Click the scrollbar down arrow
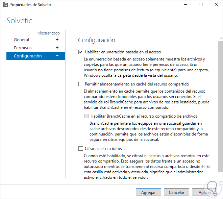 pos(221,181)
